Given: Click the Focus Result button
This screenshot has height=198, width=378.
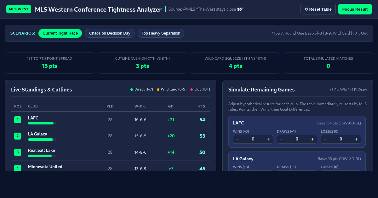Looking at the screenshot, I should tap(355, 9).
